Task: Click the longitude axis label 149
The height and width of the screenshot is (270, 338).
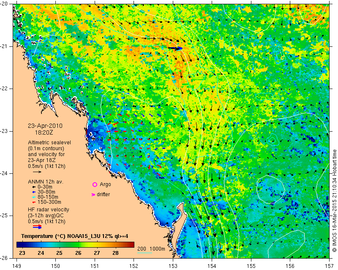Action: [16, 266]
